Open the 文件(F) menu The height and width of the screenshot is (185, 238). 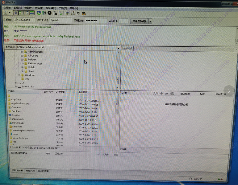point(7,8)
